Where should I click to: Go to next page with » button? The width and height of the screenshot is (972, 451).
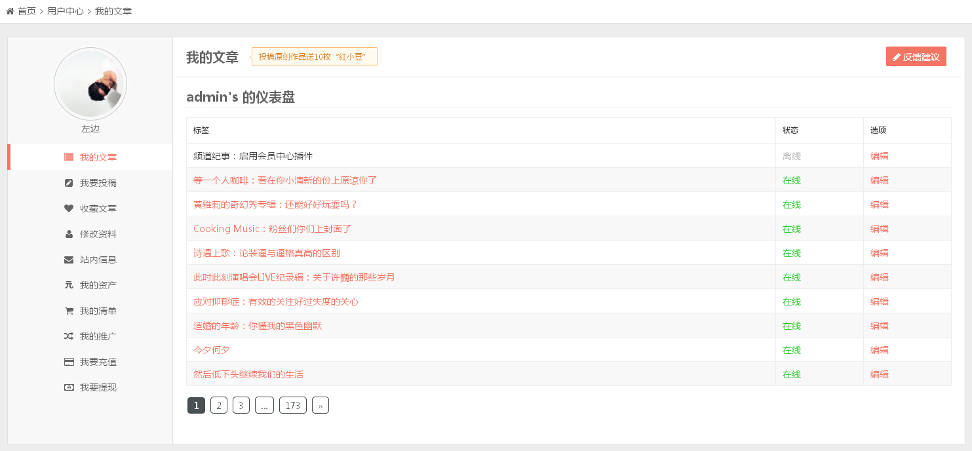[321, 406]
